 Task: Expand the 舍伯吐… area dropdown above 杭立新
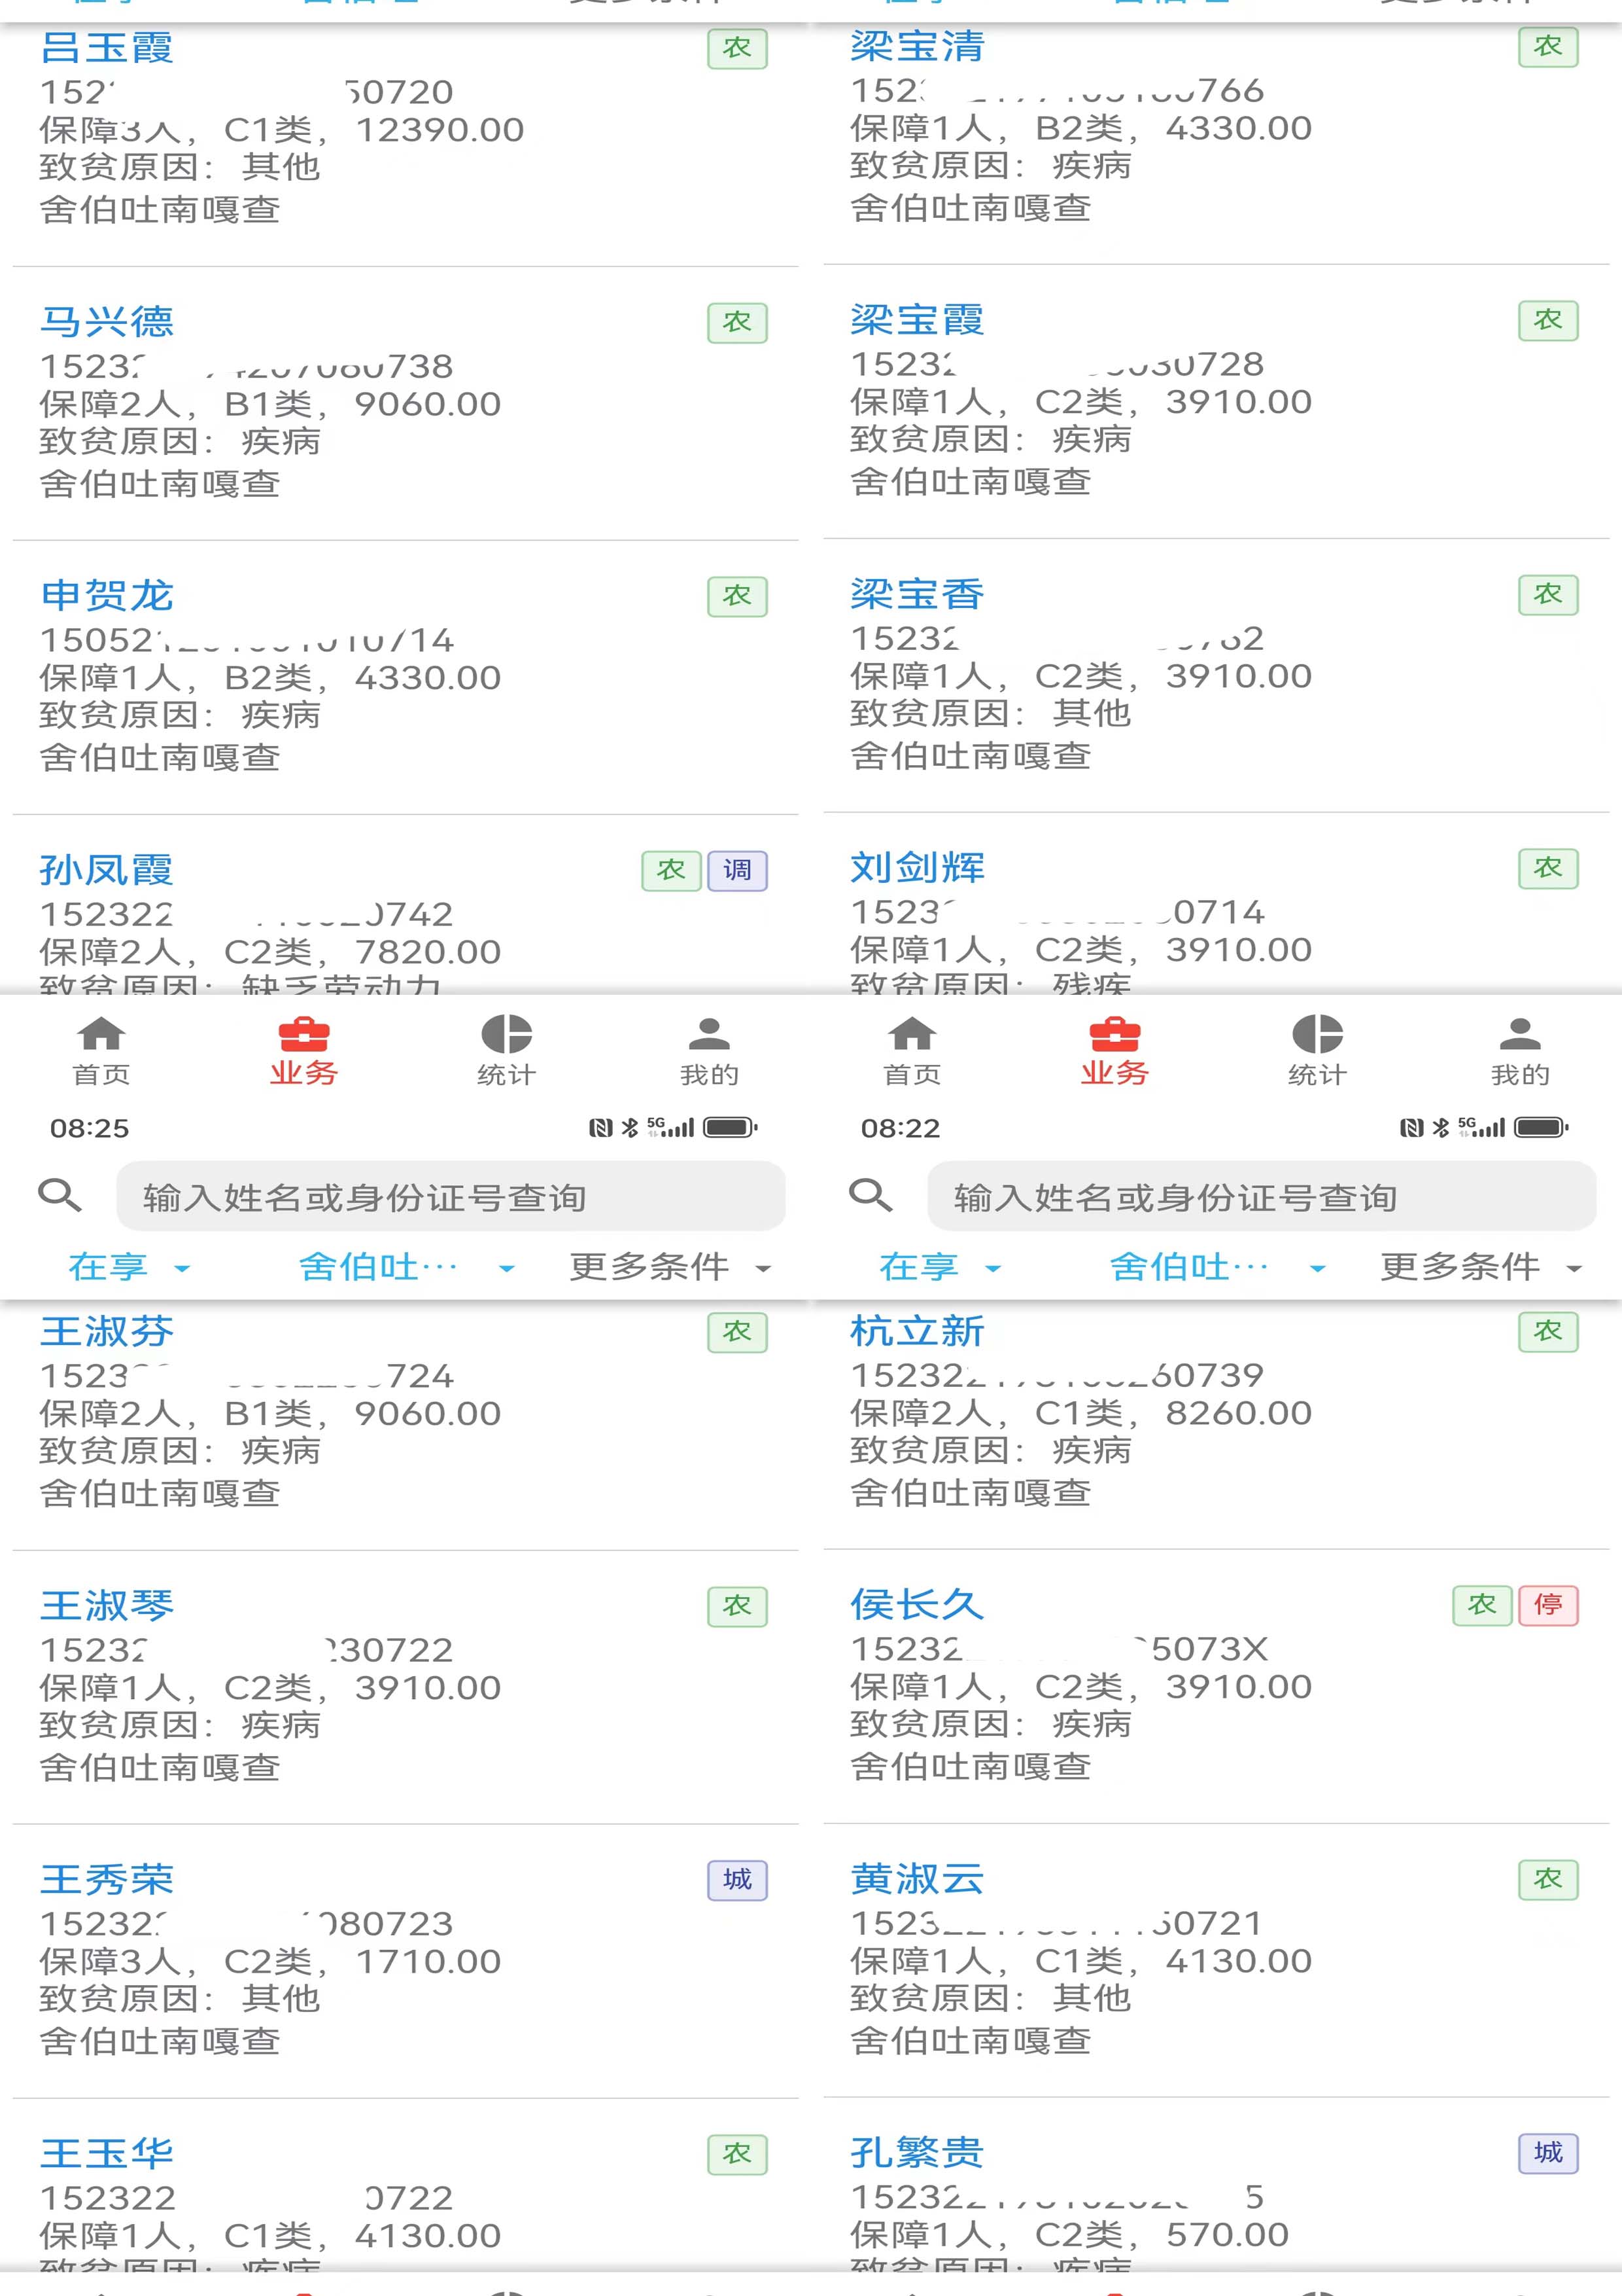[x=1218, y=1268]
